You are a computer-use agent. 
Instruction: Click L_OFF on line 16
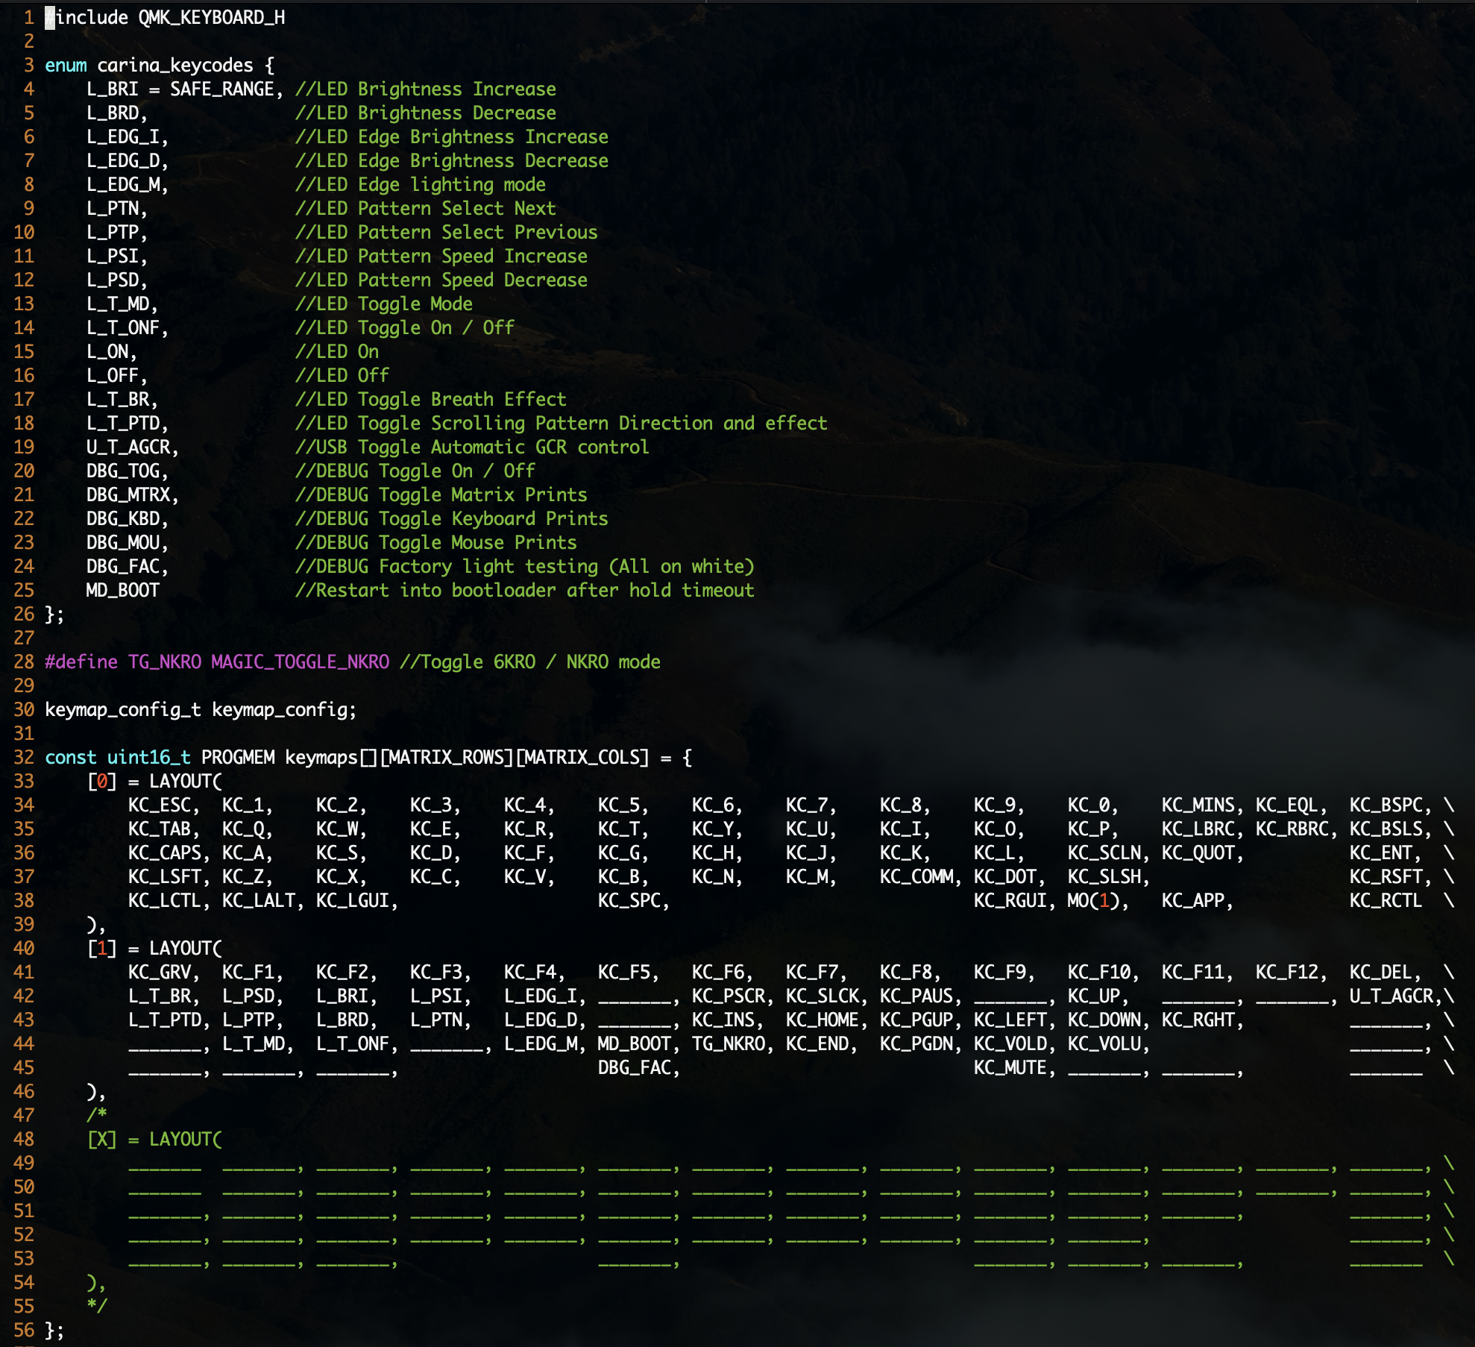click(x=113, y=375)
